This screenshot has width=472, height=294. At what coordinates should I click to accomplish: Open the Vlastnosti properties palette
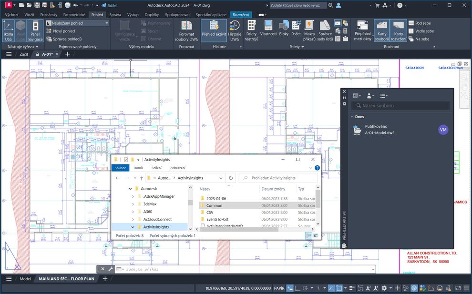[268, 29]
